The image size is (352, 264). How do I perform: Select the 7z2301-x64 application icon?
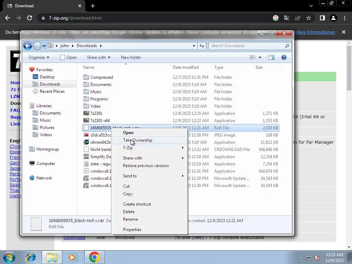[x=86, y=121]
